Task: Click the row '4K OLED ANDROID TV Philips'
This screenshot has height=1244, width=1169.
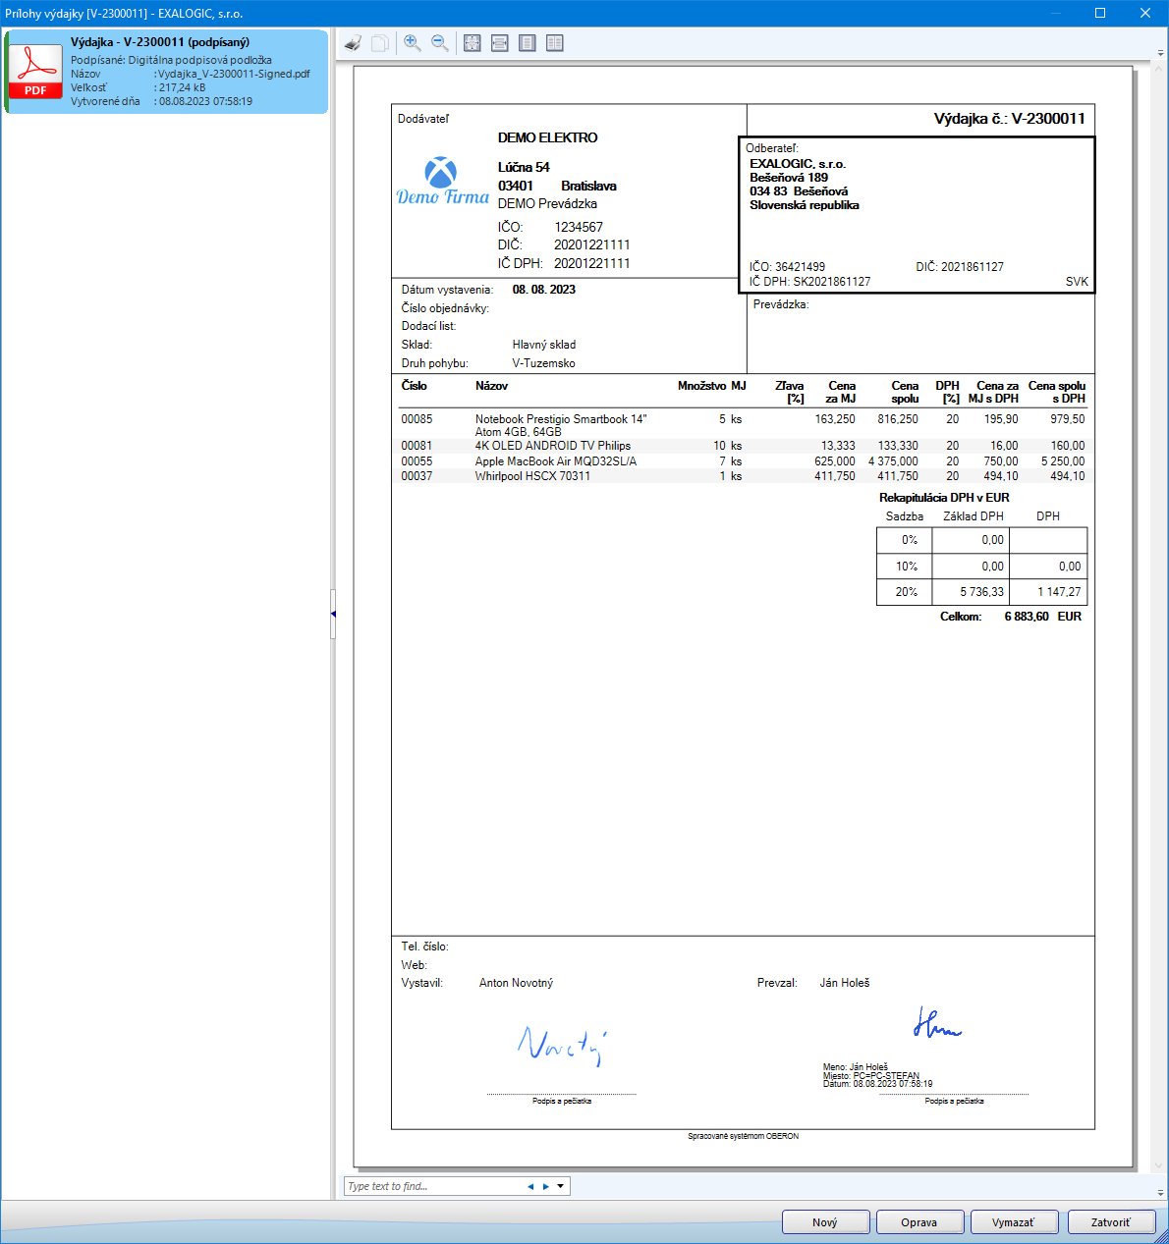Action: (743, 446)
